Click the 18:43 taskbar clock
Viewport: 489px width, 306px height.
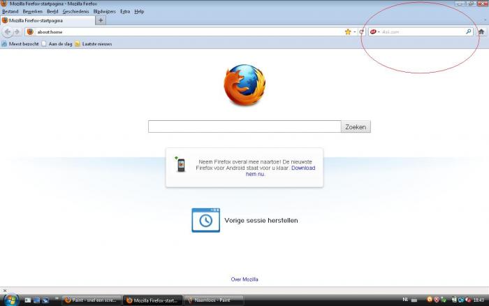(479, 300)
